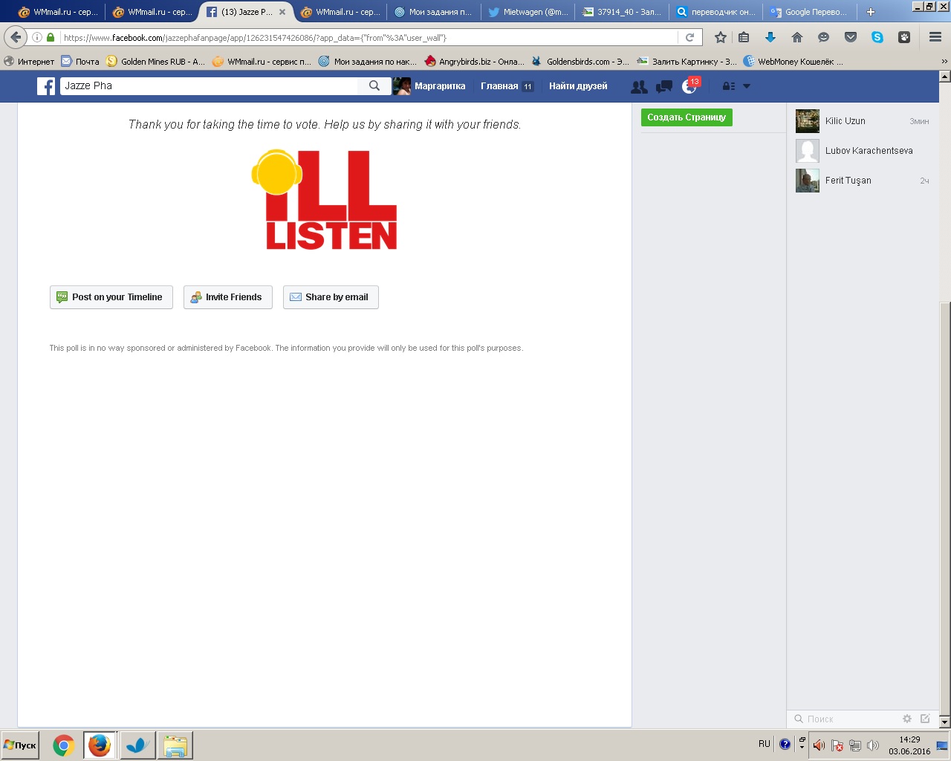Click Создать Страницу green button
951x761 pixels.
click(x=687, y=117)
